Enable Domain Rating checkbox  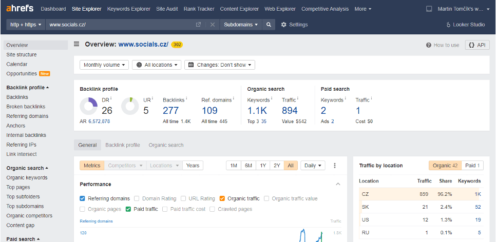137,198
